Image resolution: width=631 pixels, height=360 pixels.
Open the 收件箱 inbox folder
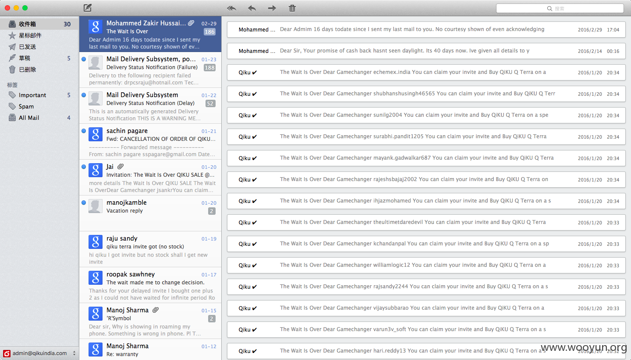(39, 24)
